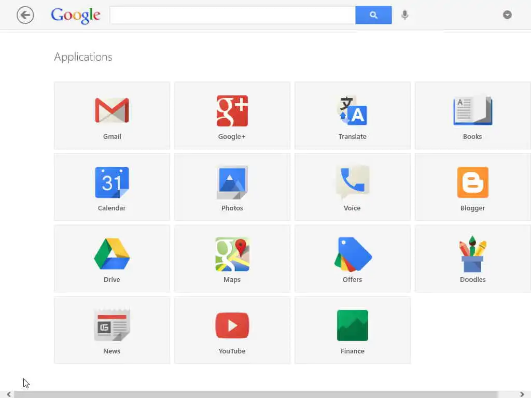Click the Doodles label text

click(x=473, y=279)
